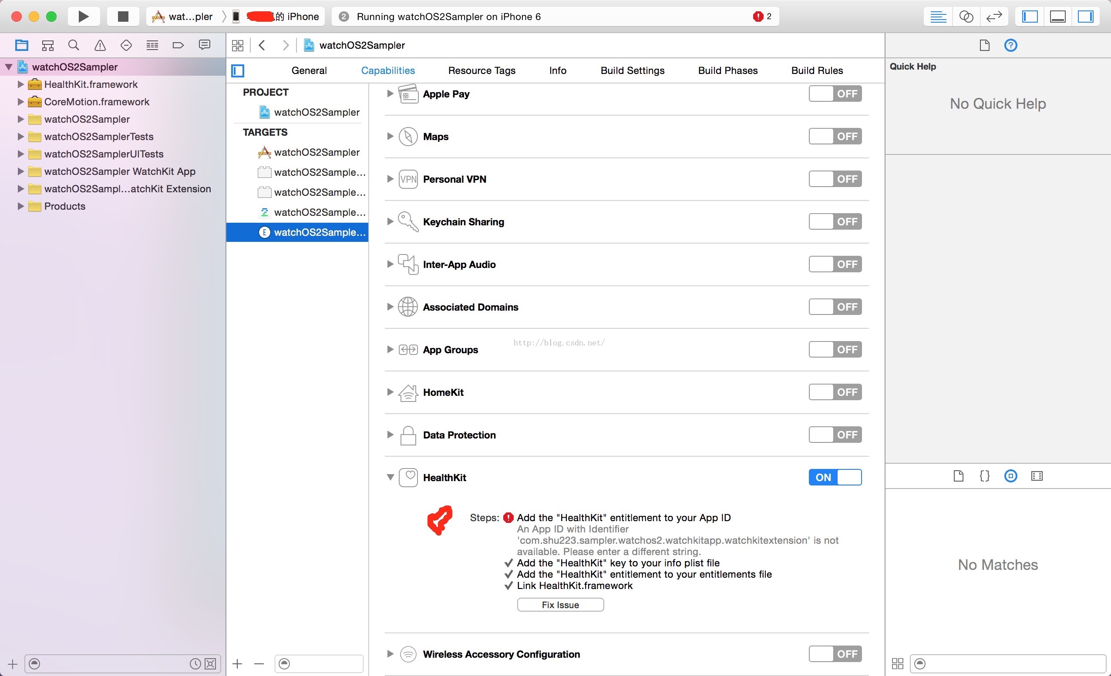
Task: Expand the Maps section
Action: click(x=390, y=136)
